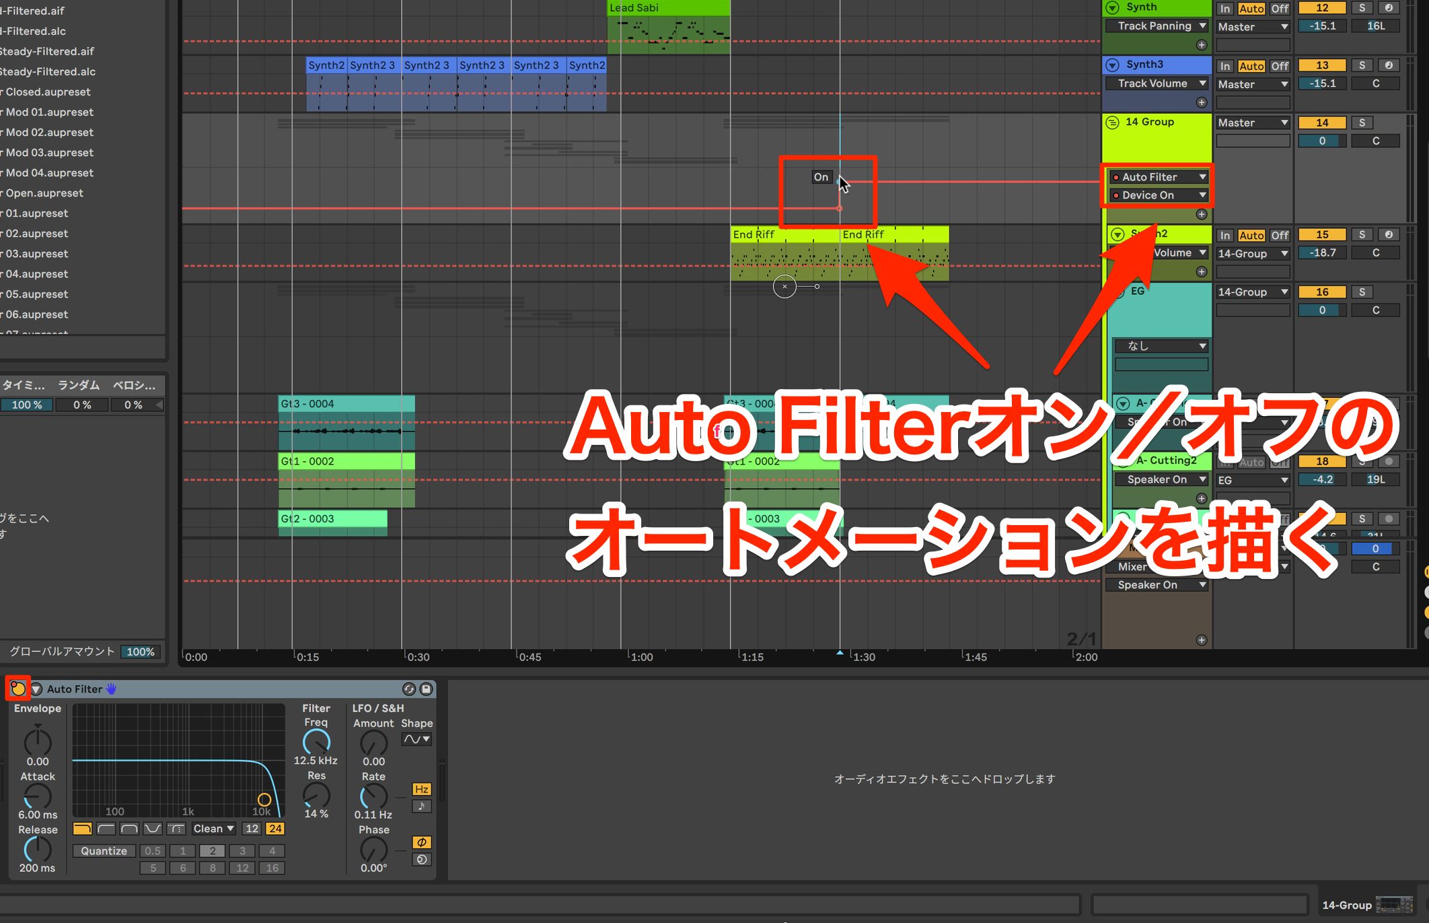Image resolution: width=1429 pixels, height=923 pixels.
Task: Click the タイミ... groove column header
Action: 24,385
